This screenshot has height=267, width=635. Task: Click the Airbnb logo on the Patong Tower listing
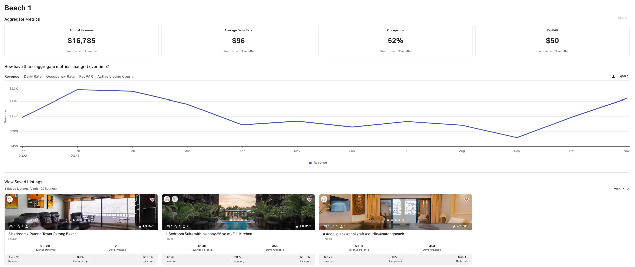(10, 199)
